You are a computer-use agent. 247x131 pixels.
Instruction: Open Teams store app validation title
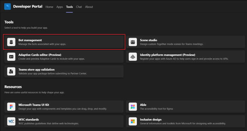coord(36,70)
